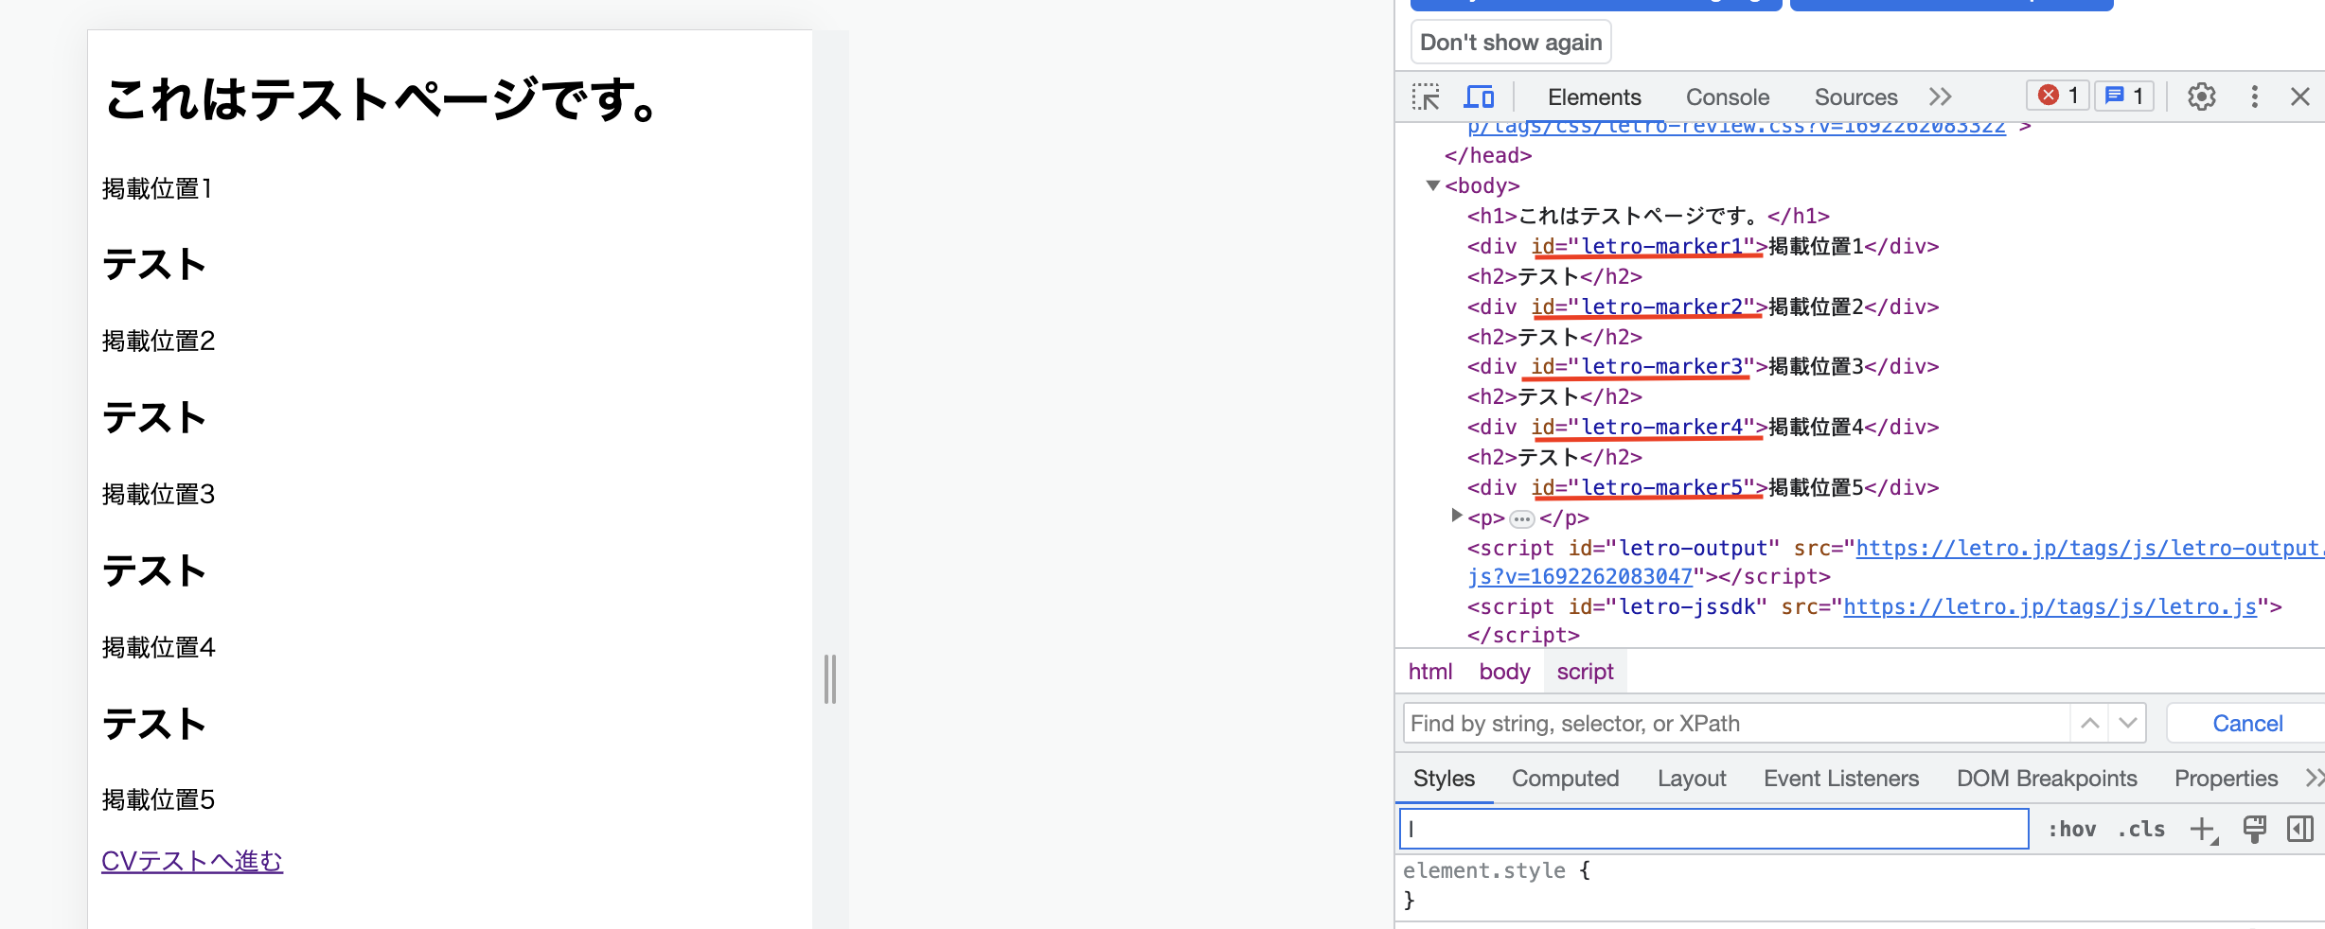Collapse the body element node
Viewport: 2325px width, 929px height.
[1433, 185]
